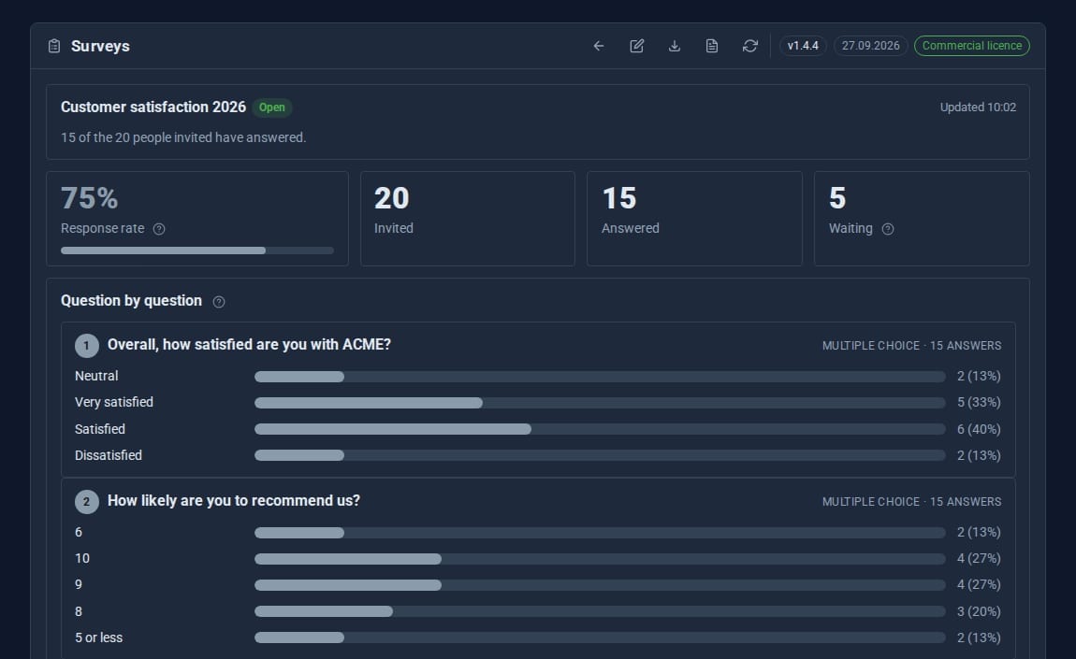The width and height of the screenshot is (1076, 659).
Task: Click the '4 (27%)' count for score 9
Action: (x=979, y=585)
